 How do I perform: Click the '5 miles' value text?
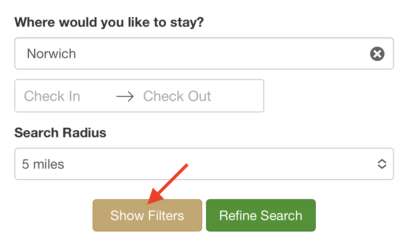pos(43,164)
